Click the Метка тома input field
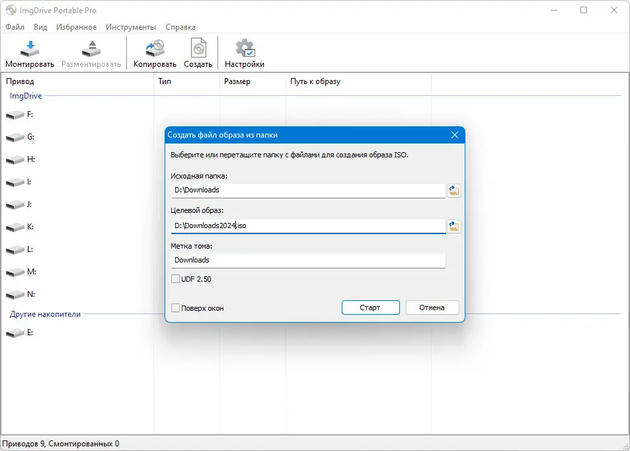 click(x=309, y=261)
